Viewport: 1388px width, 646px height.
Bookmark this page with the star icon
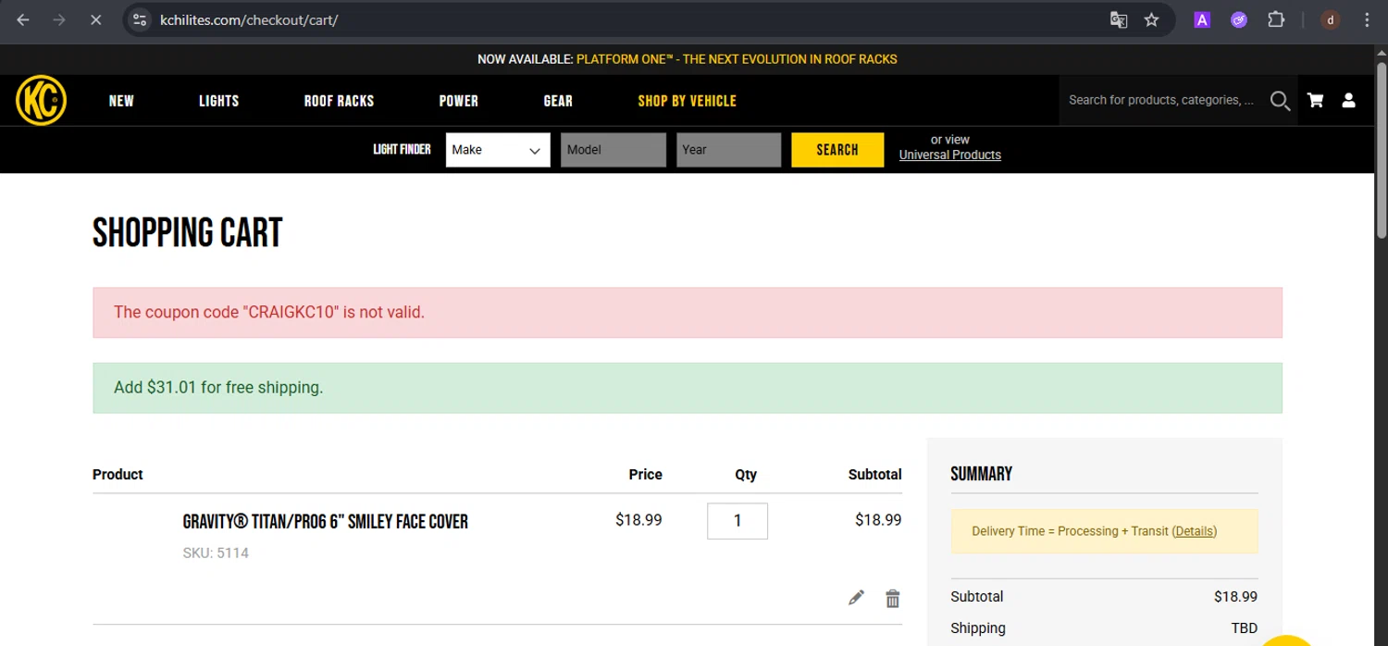(x=1151, y=19)
